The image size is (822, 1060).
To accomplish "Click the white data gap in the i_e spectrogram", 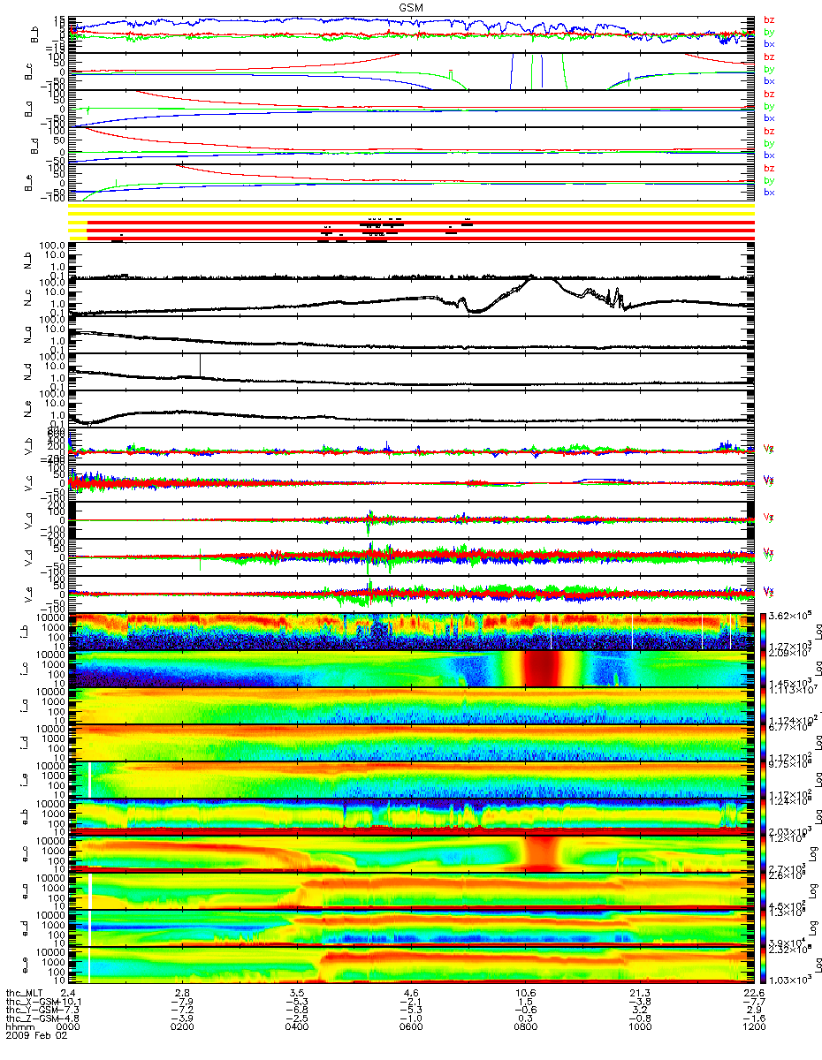I will click(90, 779).
